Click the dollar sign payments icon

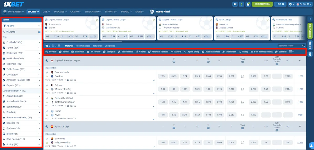click(241, 4)
